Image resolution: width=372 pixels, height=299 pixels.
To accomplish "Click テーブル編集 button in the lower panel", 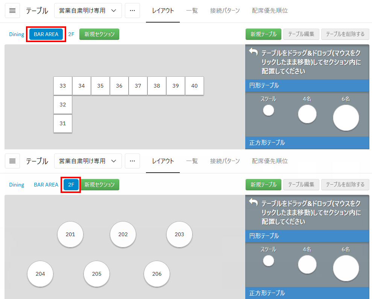I will [x=301, y=185].
